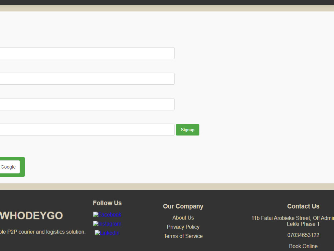
Task: Click the broken Facebook image icon
Action: 96,215
